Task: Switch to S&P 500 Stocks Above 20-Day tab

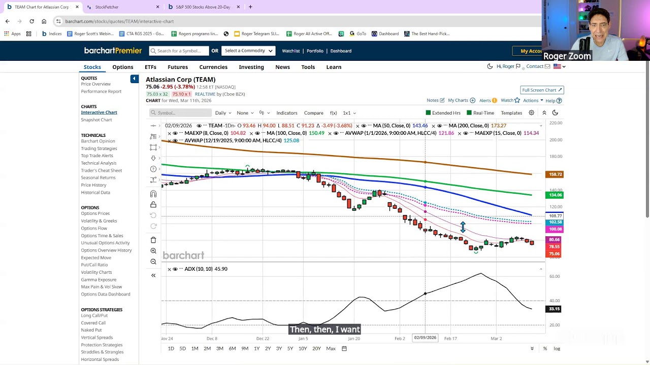Action: 203,7
